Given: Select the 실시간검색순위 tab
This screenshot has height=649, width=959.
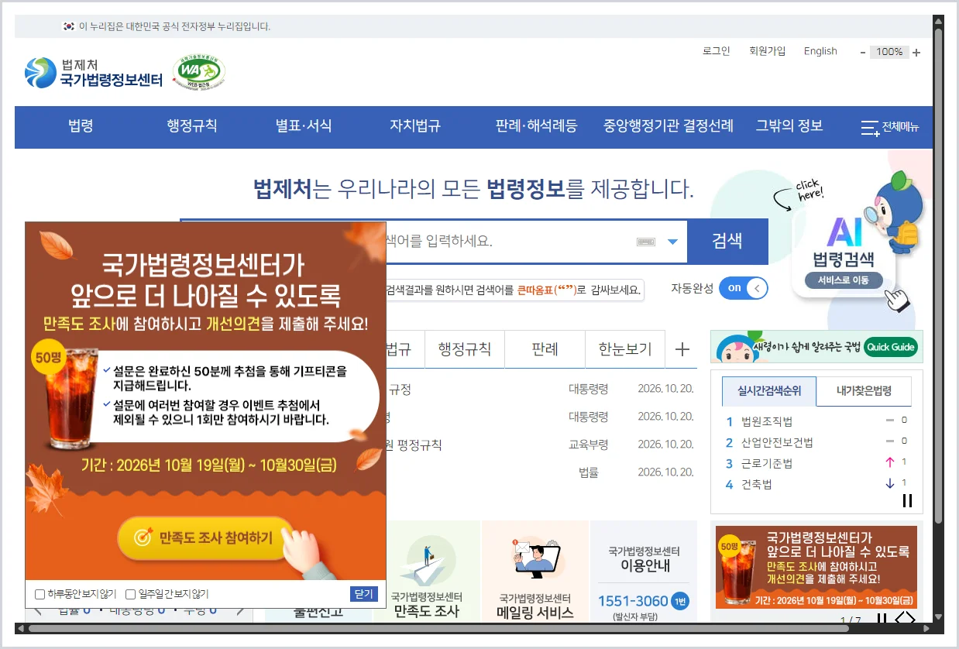Looking at the screenshot, I should 768,391.
